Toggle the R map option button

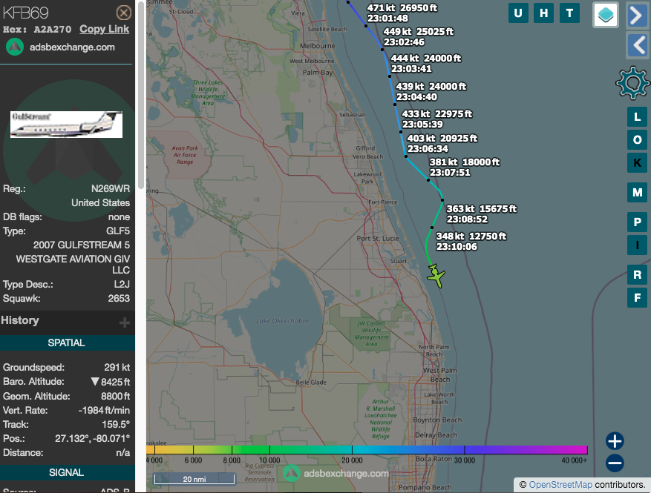[637, 274]
